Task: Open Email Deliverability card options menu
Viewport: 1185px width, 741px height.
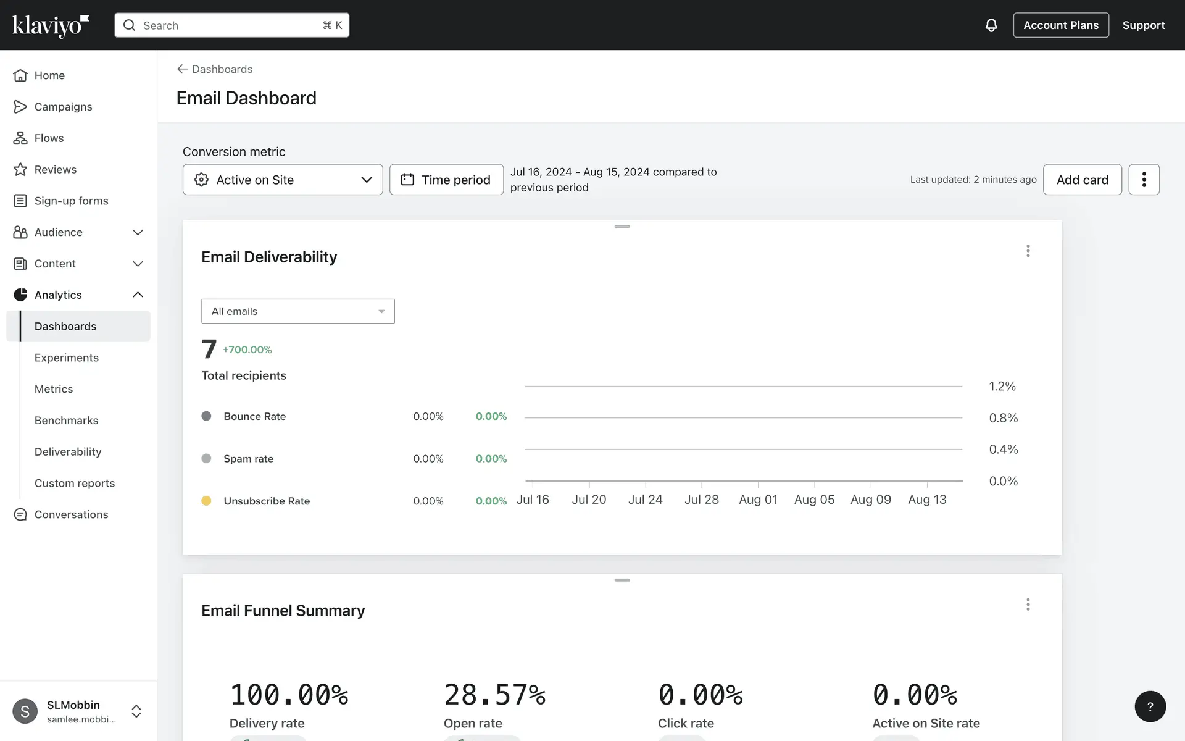Action: click(x=1028, y=251)
